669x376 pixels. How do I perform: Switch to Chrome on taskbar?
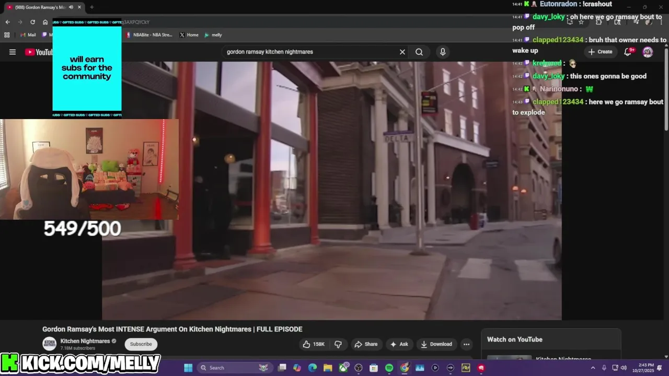pyautogui.click(x=405, y=368)
